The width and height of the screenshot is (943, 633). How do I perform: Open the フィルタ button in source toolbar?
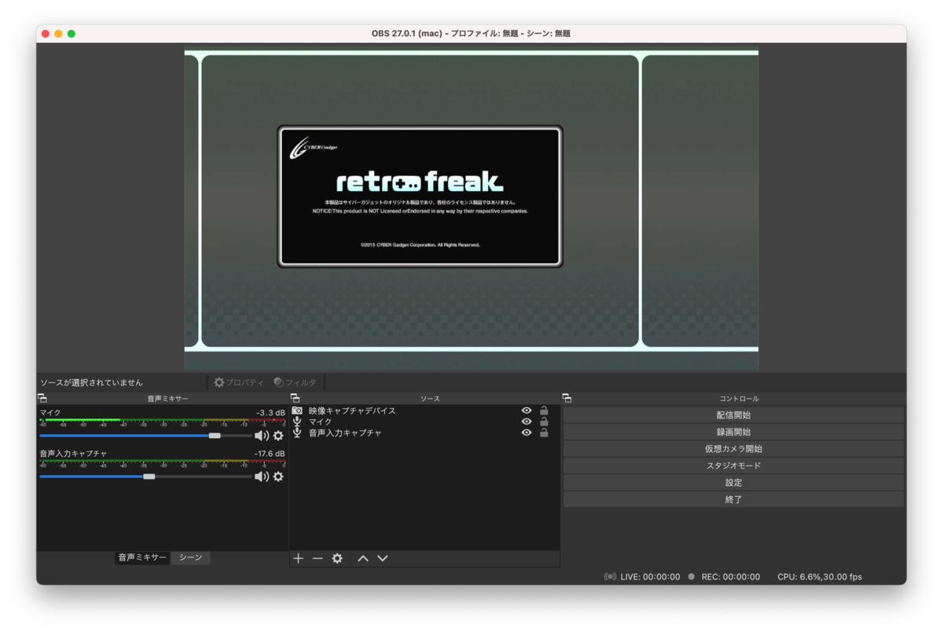pyautogui.click(x=295, y=382)
